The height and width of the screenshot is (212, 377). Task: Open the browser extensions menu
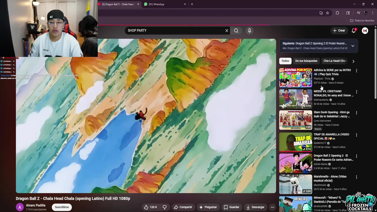(338, 13)
